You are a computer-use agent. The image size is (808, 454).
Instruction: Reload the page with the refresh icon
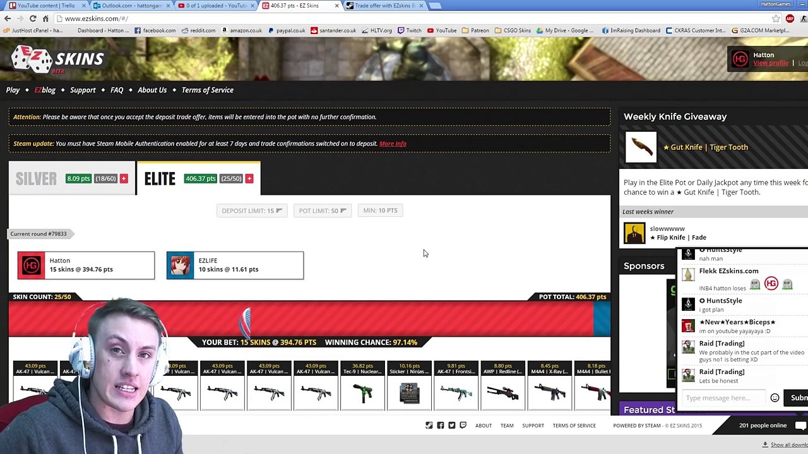[x=33, y=18]
